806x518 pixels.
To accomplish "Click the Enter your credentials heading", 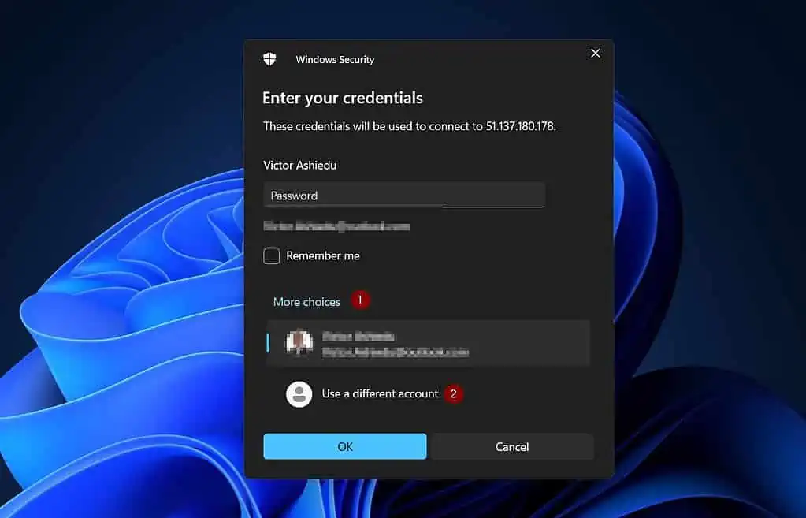I will point(343,98).
